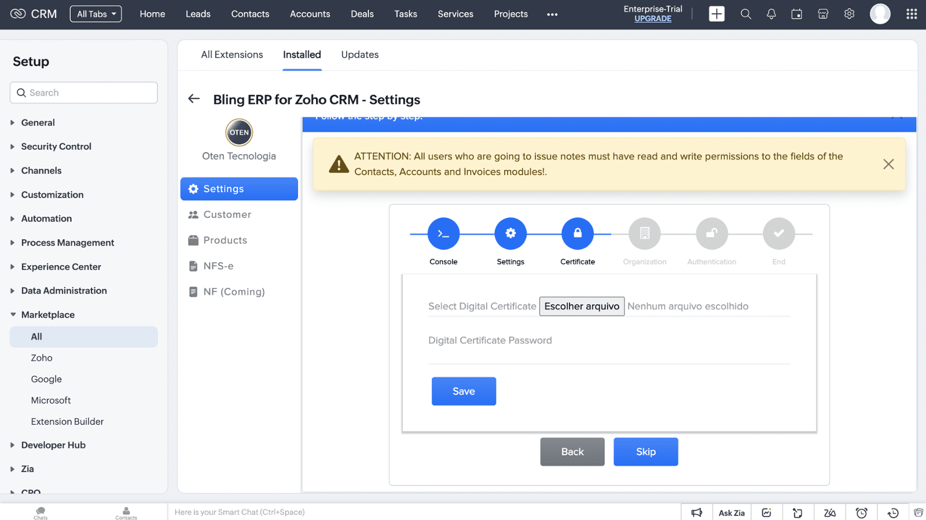Click the Digital Certificate Password field
The width and height of the screenshot is (926, 520).
point(608,352)
